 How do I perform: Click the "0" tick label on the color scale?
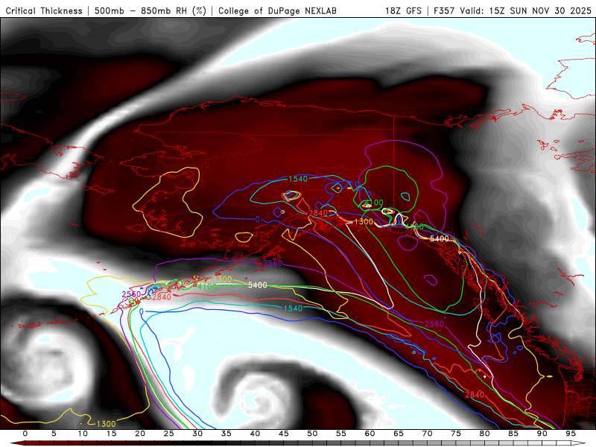point(25,434)
